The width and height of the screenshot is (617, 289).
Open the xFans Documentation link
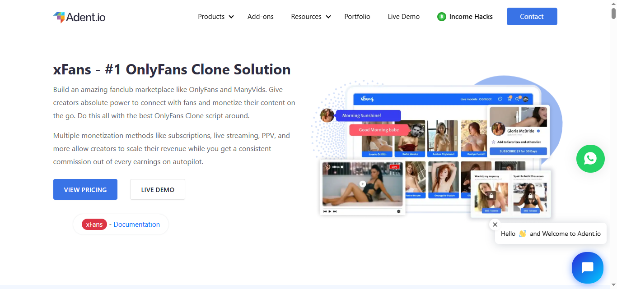(136, 225)
